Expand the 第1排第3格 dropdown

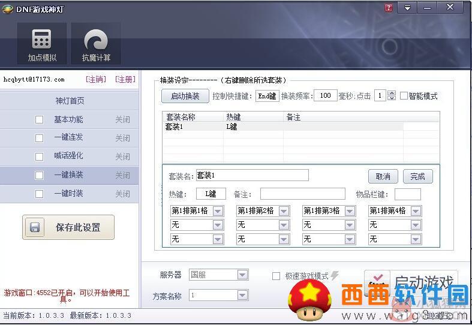click(350, 211)
